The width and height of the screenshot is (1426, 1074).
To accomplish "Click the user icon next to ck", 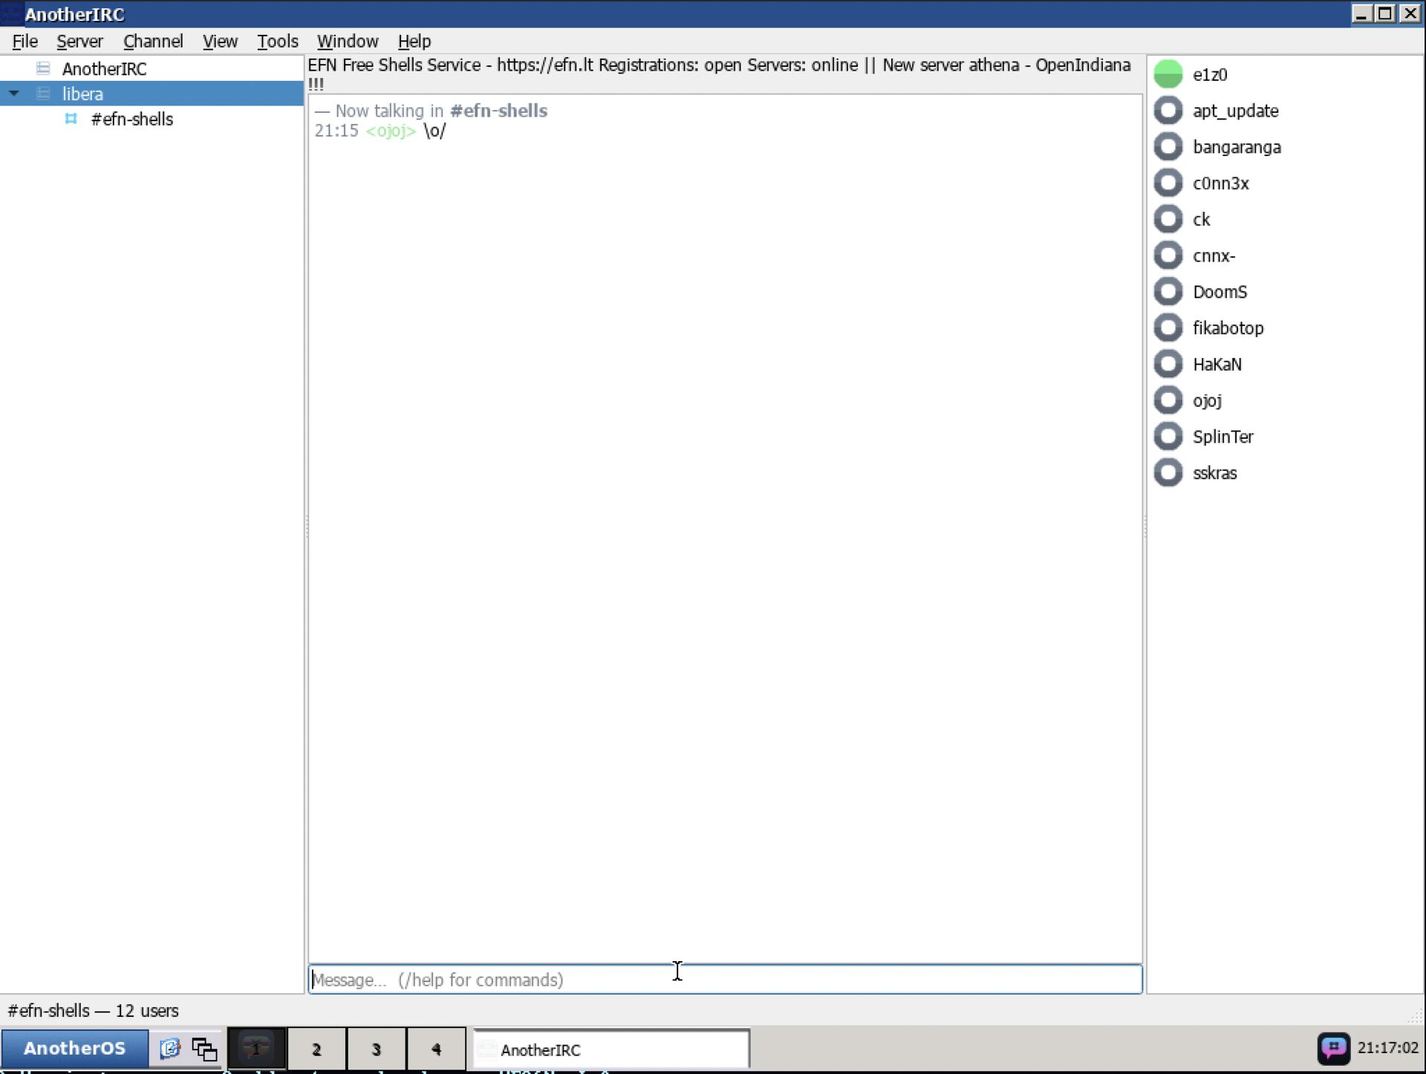I will [1168, 219].
